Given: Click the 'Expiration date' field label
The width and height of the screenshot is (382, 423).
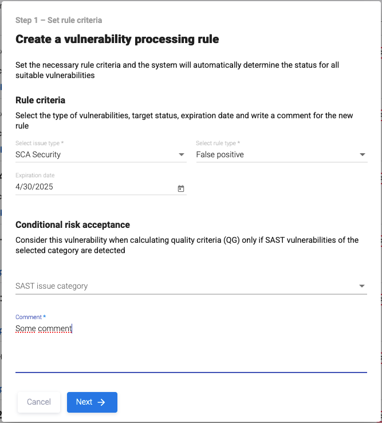Looking at the screenshot, I should (35, 175).
